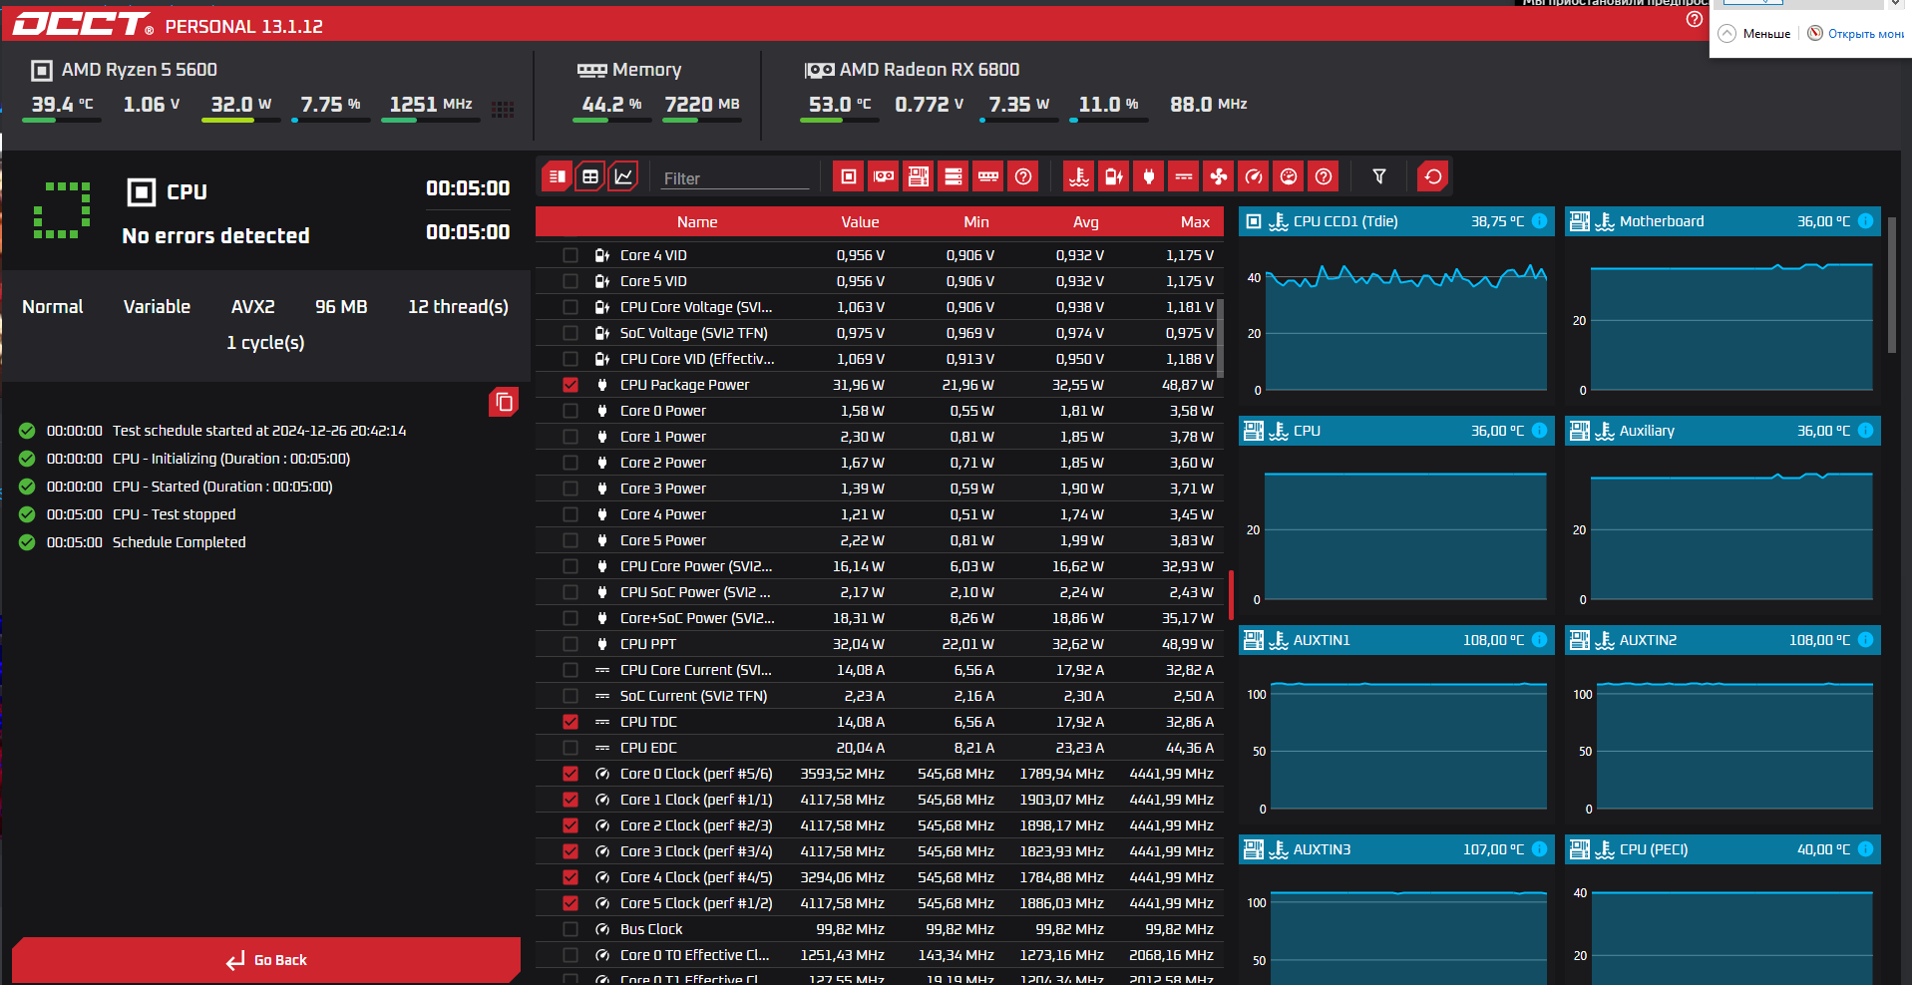The width and height of the screenshot is (1912, 985).
Task: Open the Открыть мони link
Action: coord(1857,34)
